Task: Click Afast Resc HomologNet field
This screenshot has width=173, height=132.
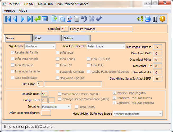Action: click(46, 113)
